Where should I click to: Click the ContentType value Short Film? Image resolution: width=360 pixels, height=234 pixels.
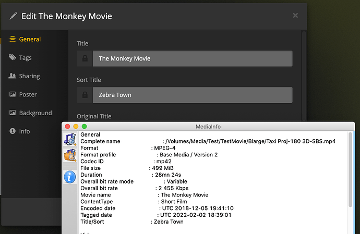(174, 201)
